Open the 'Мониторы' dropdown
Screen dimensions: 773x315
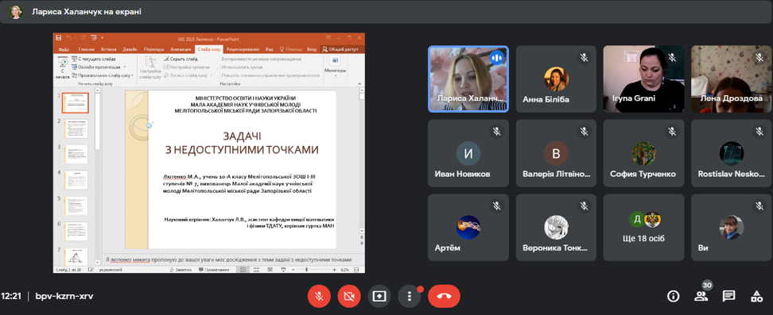coord(336,67)
